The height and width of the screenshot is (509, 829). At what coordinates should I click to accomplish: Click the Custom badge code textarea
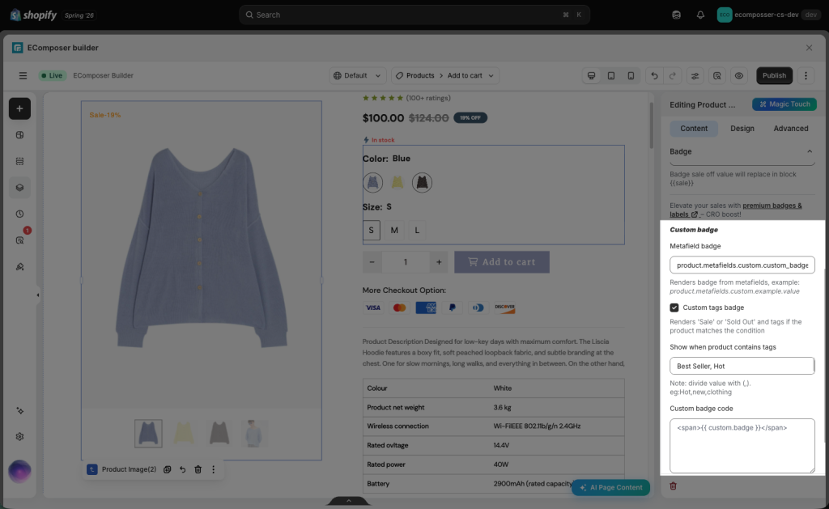click(x=742, y=446)
